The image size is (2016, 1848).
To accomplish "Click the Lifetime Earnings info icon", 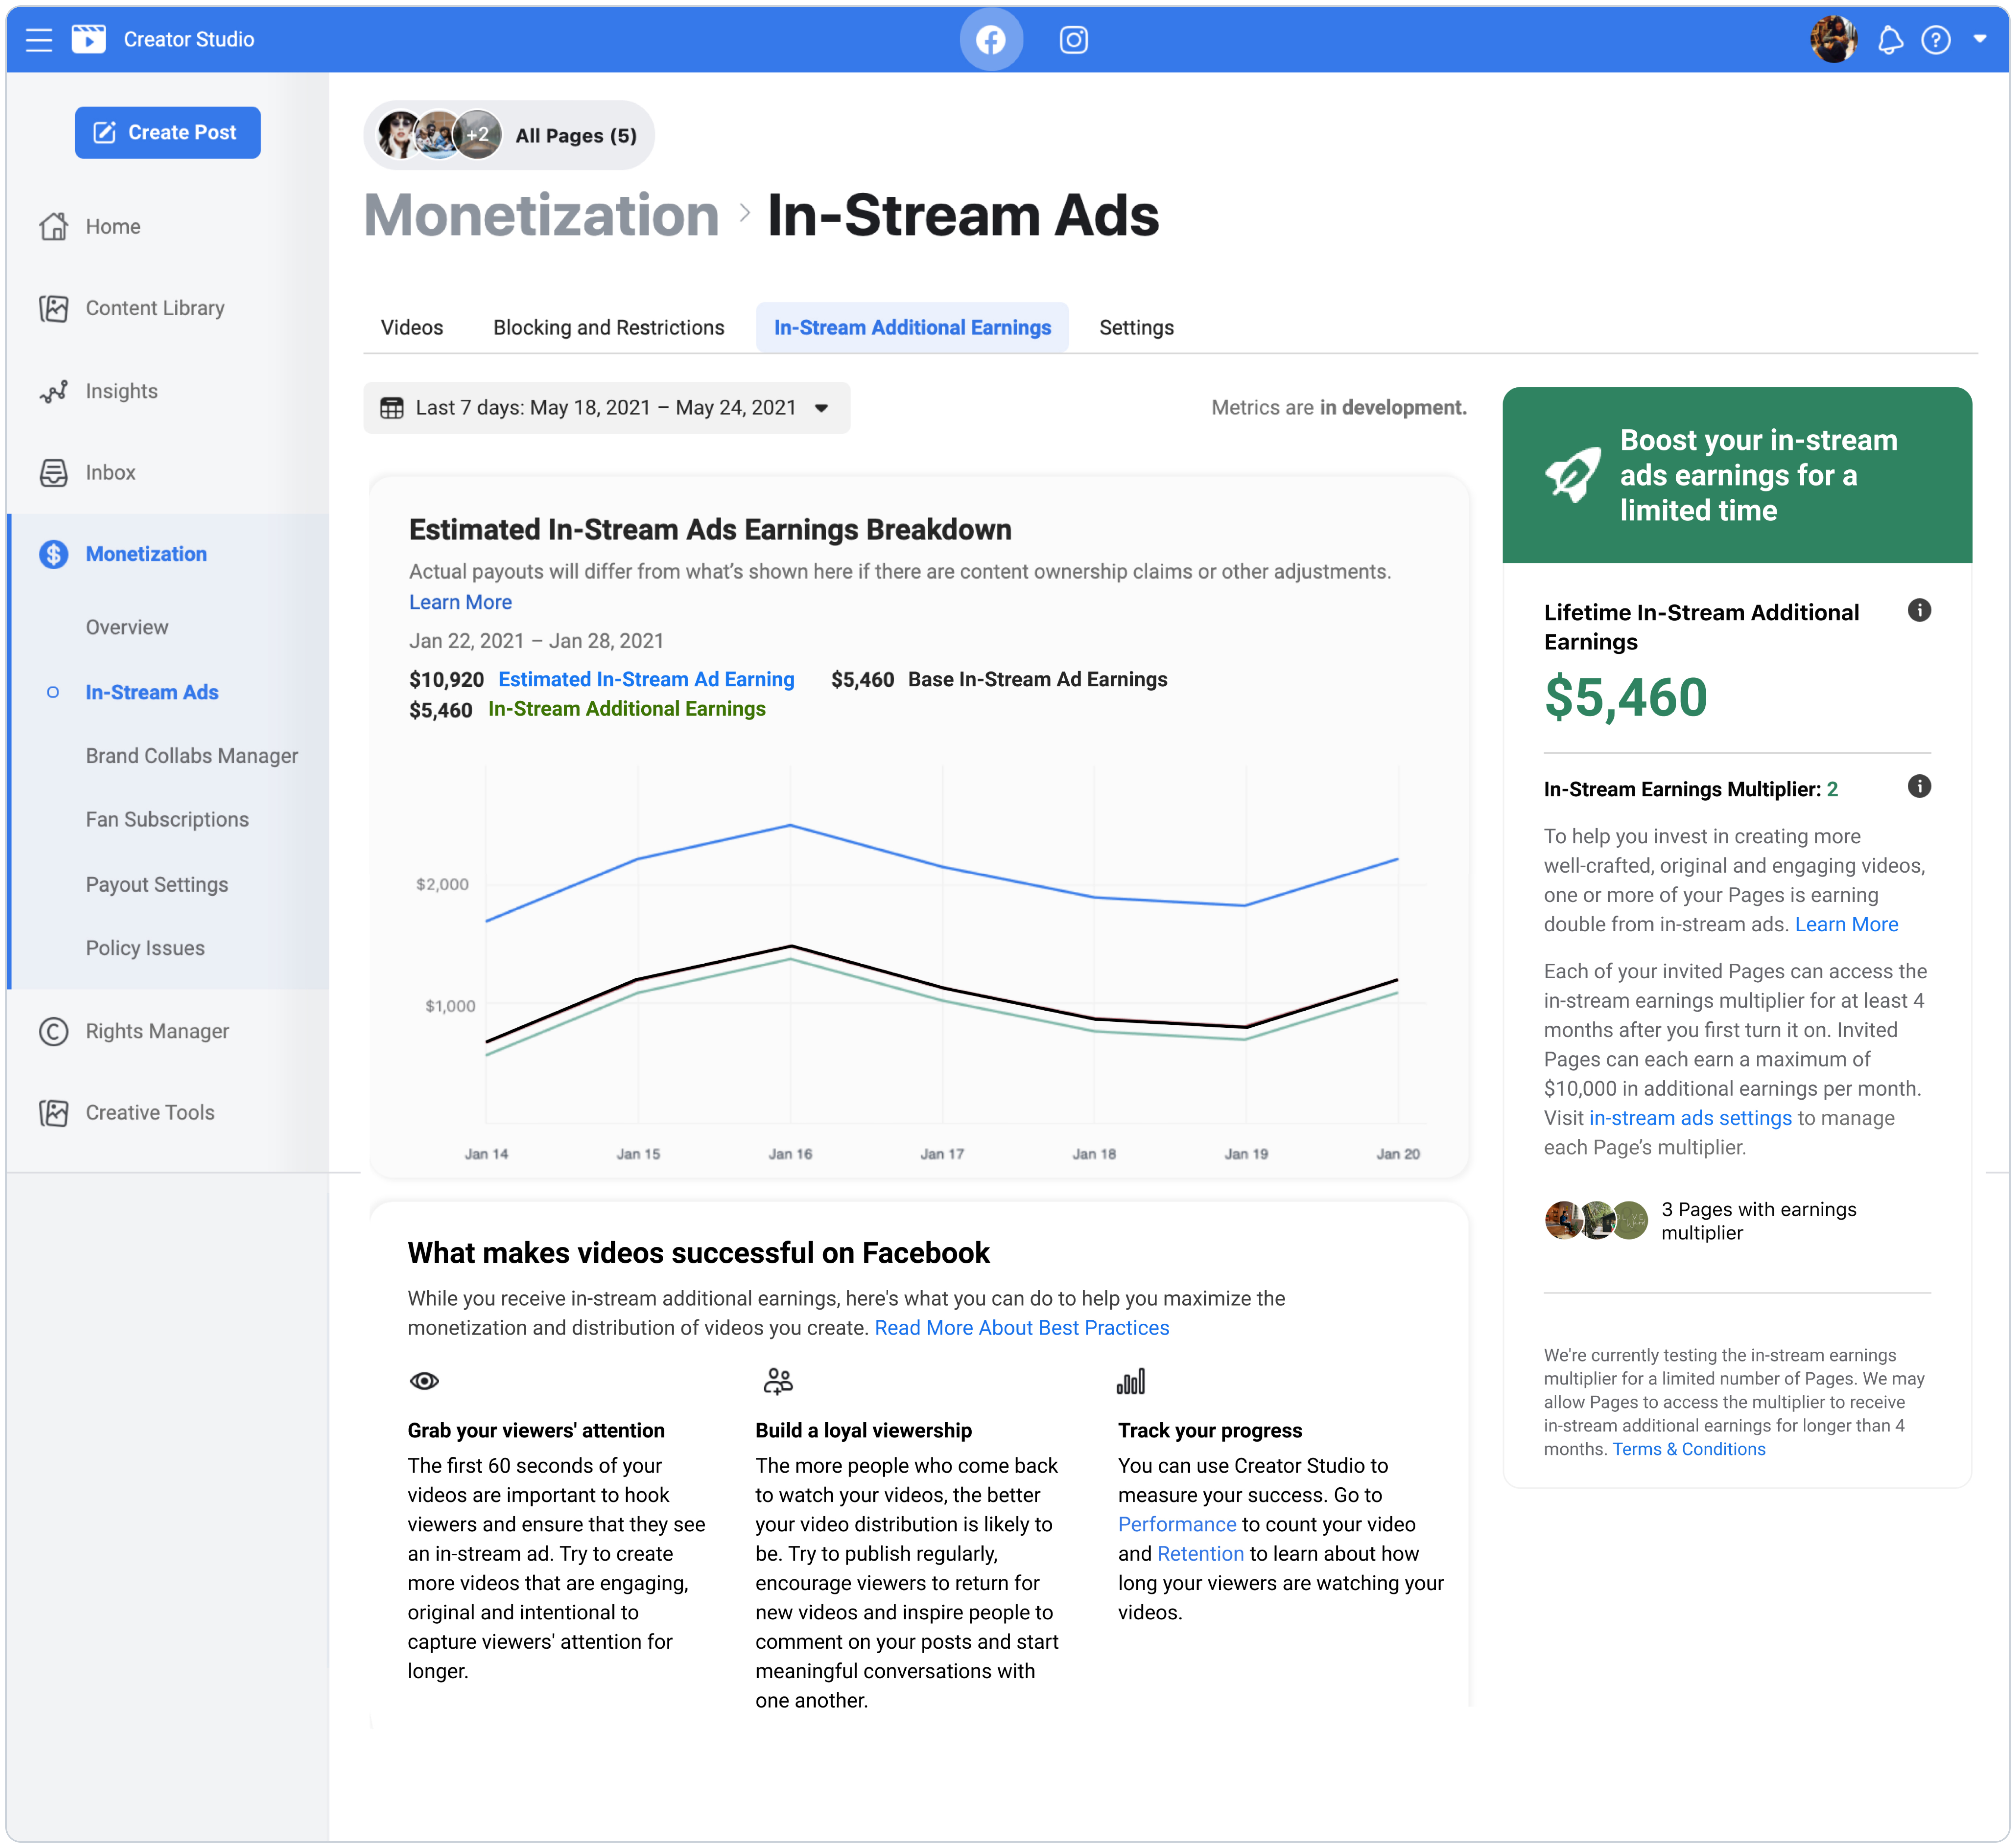I will (1920, 610).
